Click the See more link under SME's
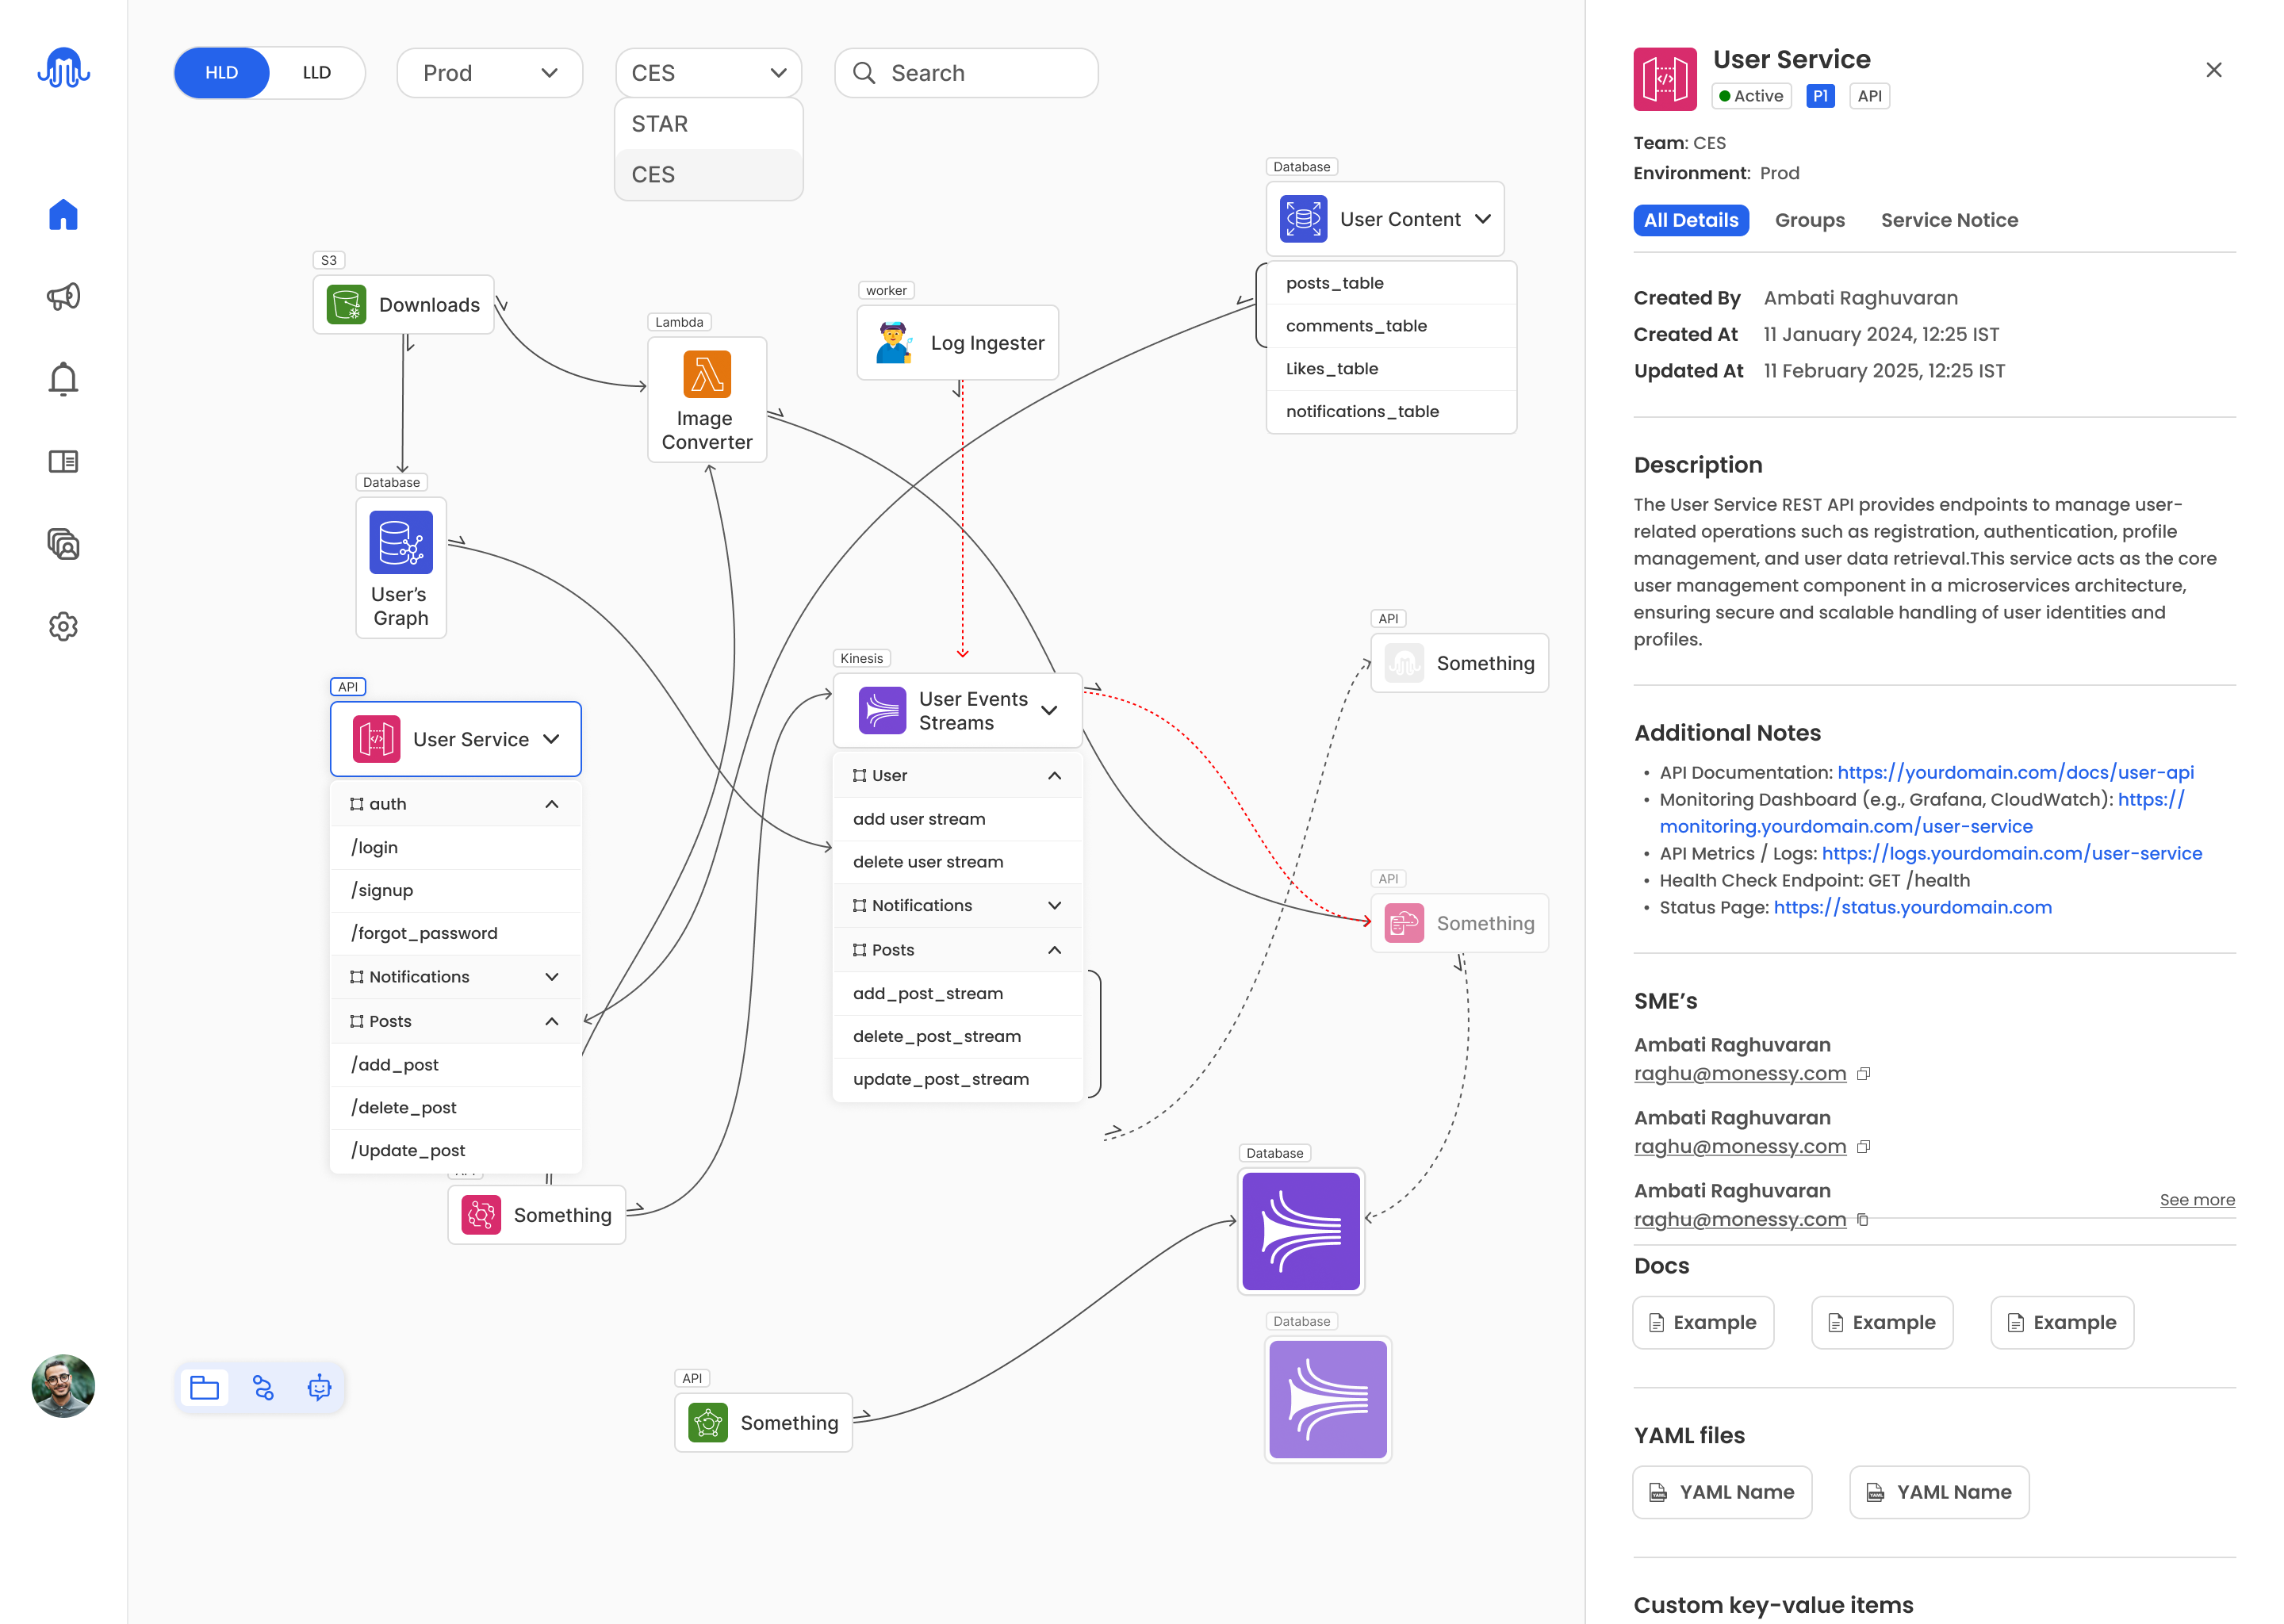The width and height of the screenshot is (2284, 1624). (x=2196, y=1200)
